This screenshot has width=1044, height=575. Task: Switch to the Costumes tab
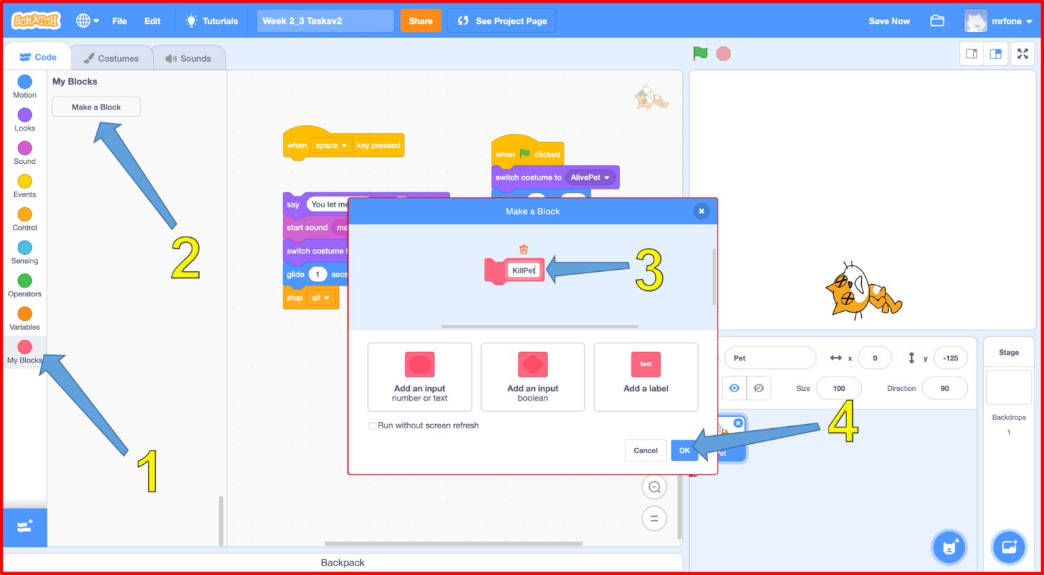pyautogui.click(x=111, y=57)
